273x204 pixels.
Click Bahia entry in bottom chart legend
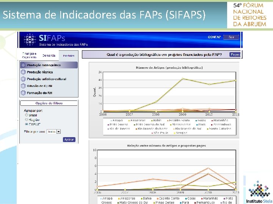[x=146, y=198]
